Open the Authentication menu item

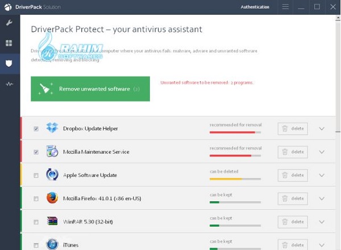[255, 7]
